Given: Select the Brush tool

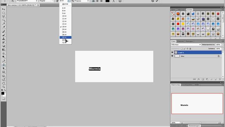Looking at the screenshot, I should click(x=4, y=35).
